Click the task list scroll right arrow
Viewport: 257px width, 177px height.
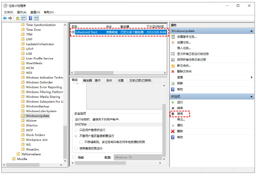pyautogui.click(x=165, y=73)
